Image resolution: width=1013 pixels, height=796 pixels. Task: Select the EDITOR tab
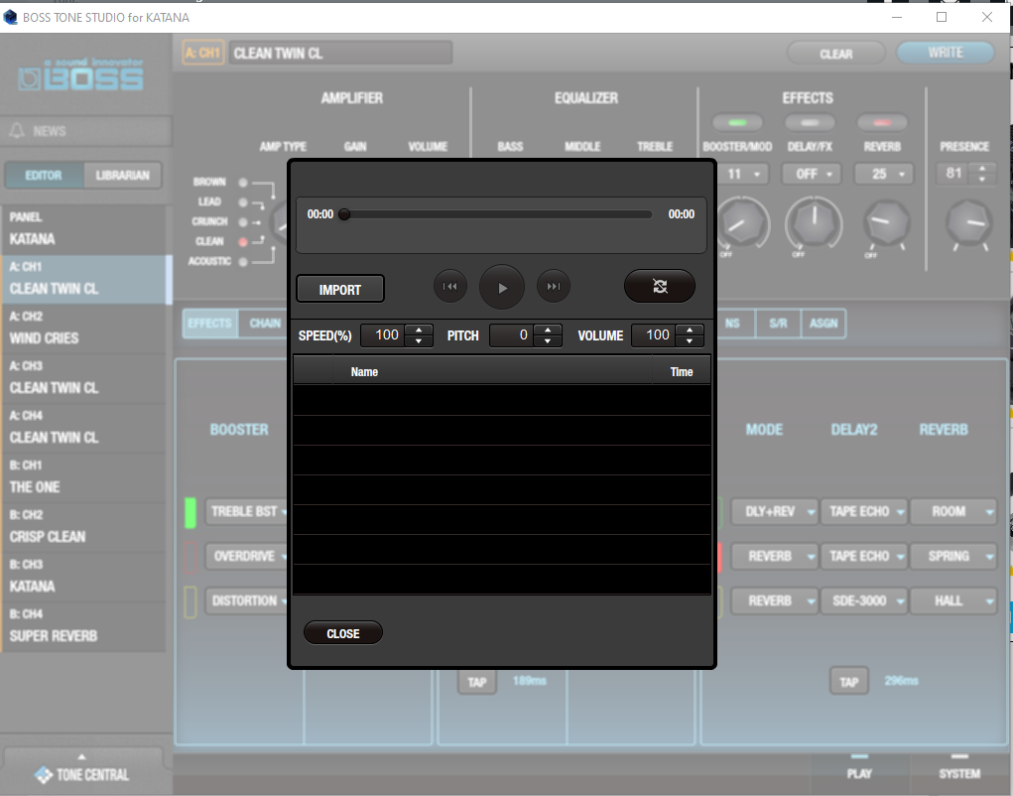44,176
